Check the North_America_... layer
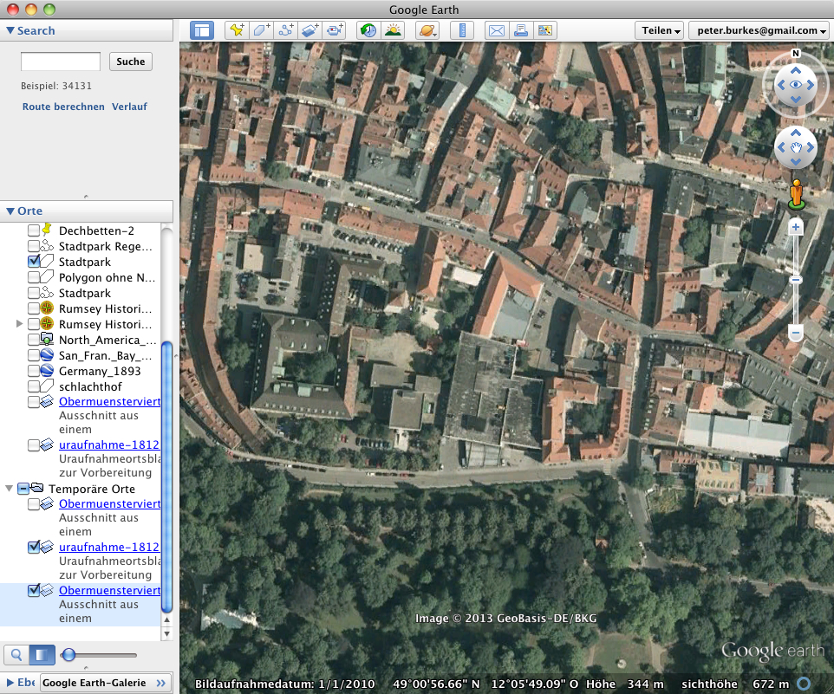The width and height of the screenshot is (834, 694). pyautogui.click(x=34, y=340)
